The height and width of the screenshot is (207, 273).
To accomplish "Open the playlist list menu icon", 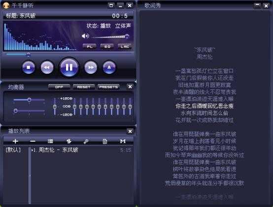I will [50, 141].
